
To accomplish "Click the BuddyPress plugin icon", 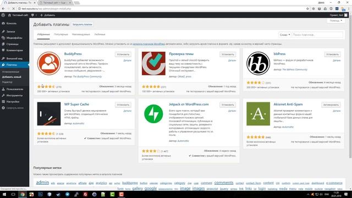I will [x=49, y=64].
